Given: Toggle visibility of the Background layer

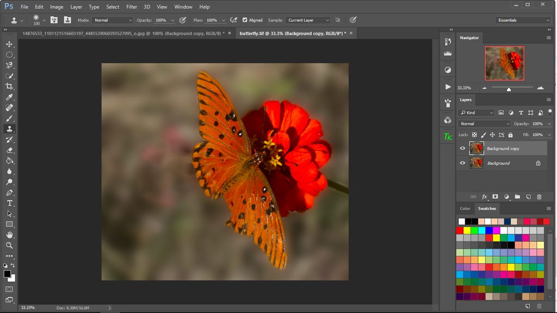Looking at the screenshot, I should (462, 163).
